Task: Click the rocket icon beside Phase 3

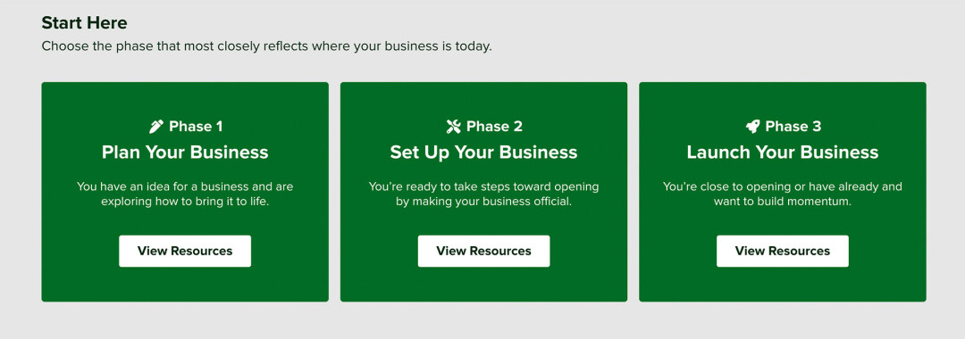Action: click(x=752, y=127)
